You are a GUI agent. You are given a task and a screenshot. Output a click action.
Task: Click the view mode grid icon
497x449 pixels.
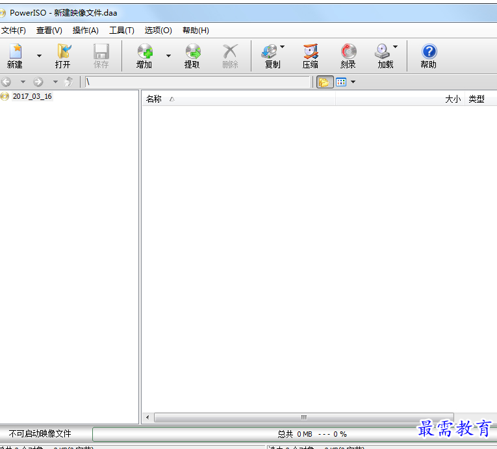341,82
